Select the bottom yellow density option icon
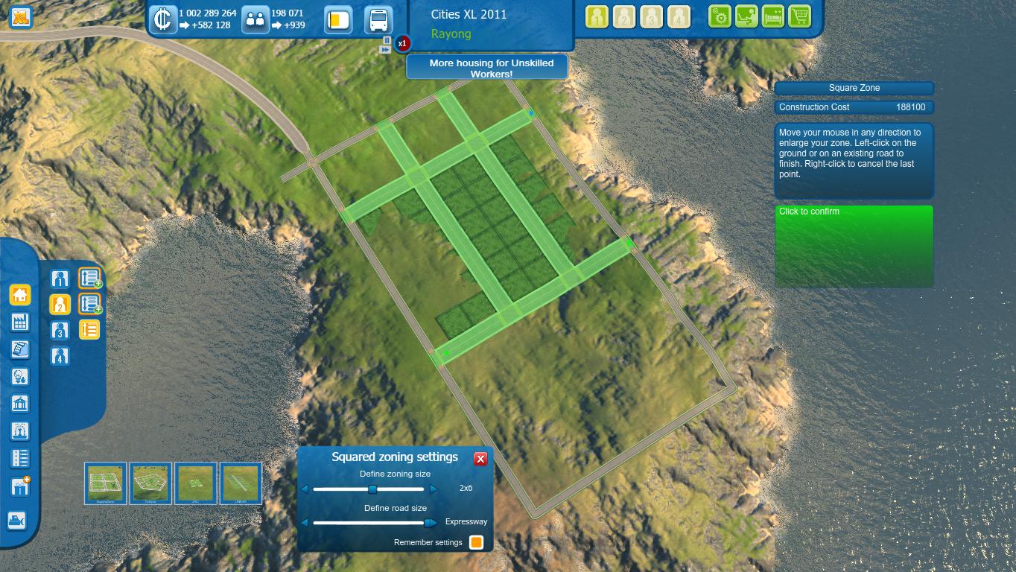This screenshot has width=1016, height=572. (89, 329)
